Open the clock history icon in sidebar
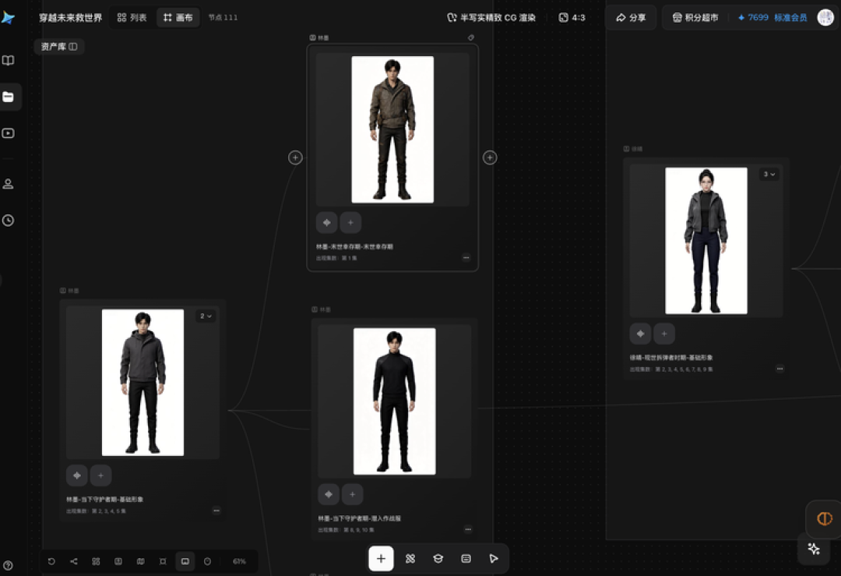This screenshot has height=576, width=841. tap(8, 220)
